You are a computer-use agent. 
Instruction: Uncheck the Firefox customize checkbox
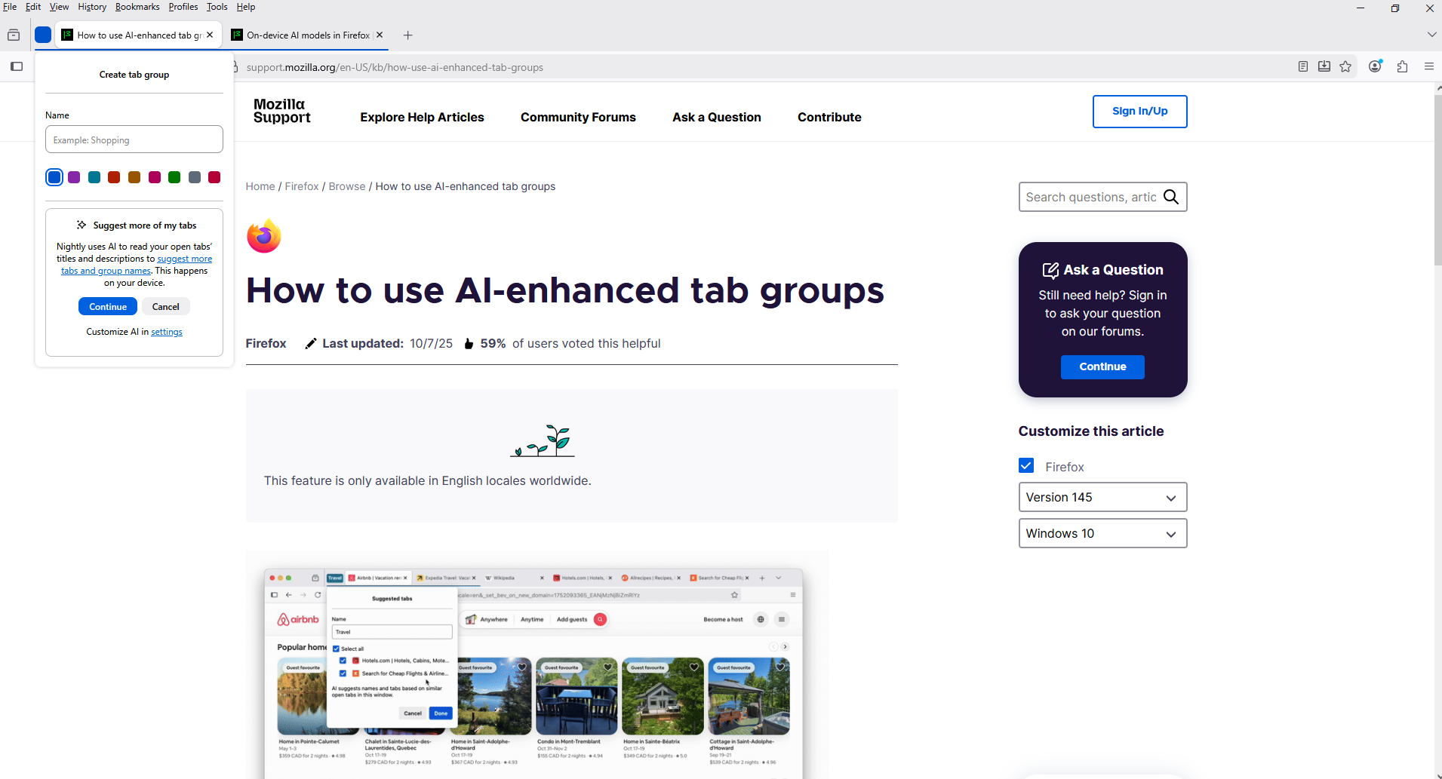1026,466
